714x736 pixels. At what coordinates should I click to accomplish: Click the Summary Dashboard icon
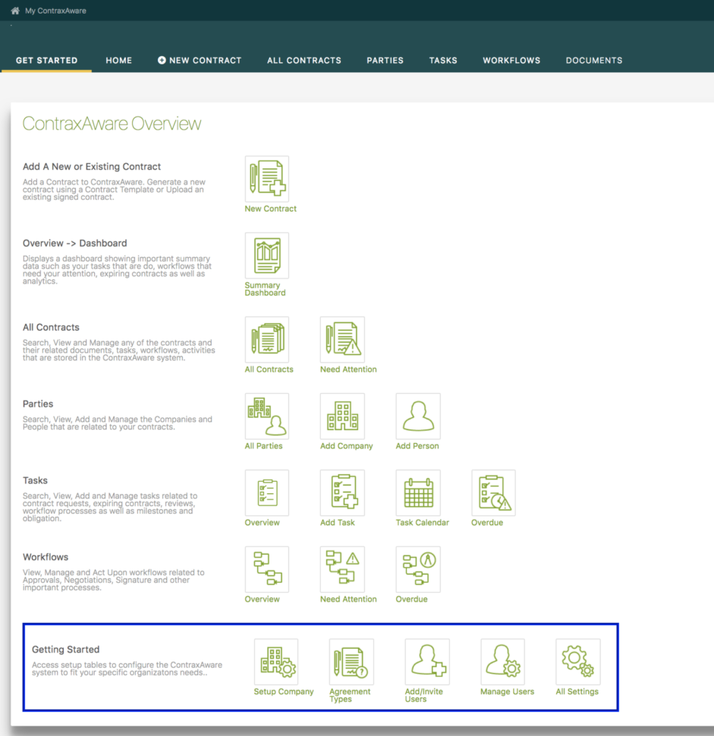266,255
